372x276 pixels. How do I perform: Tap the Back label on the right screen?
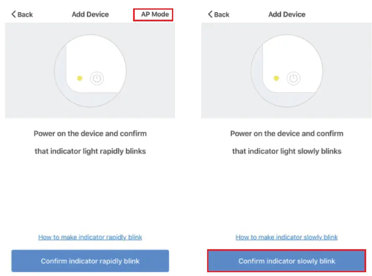(x=222, y=15)
